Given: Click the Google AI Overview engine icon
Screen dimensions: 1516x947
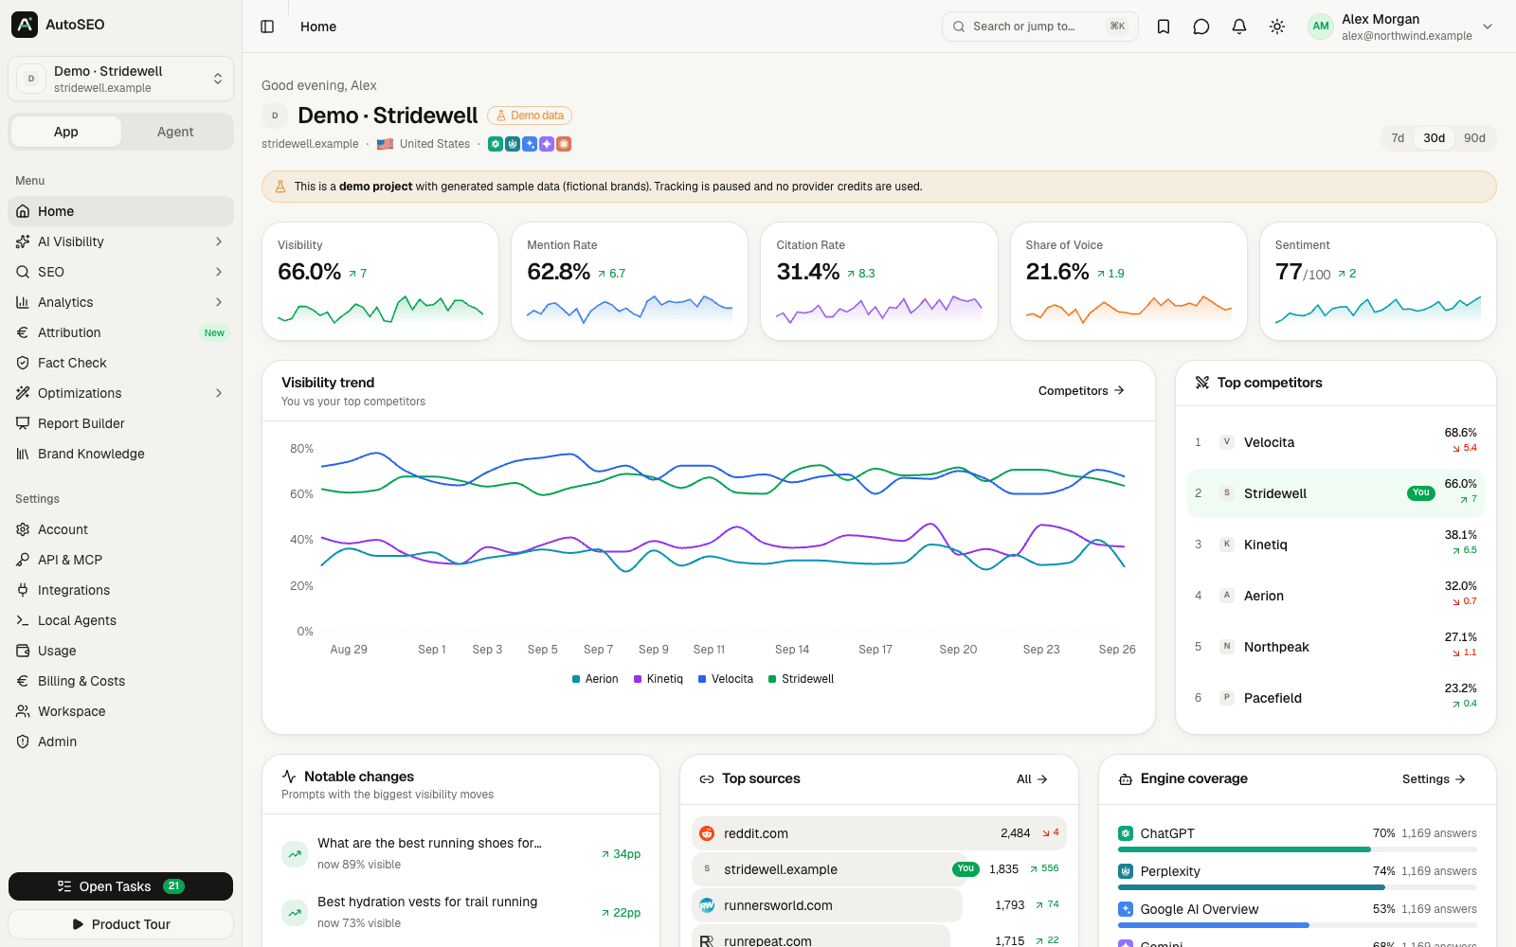Looking at the screenshot, I should click(x=1126, y=909).
